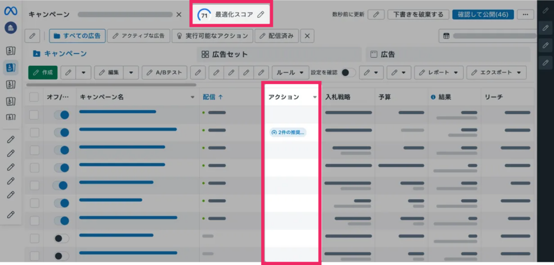Click the pencil button left of すべての広告
The width and height of the screenshot is (554, 265).
pos(32,36)
